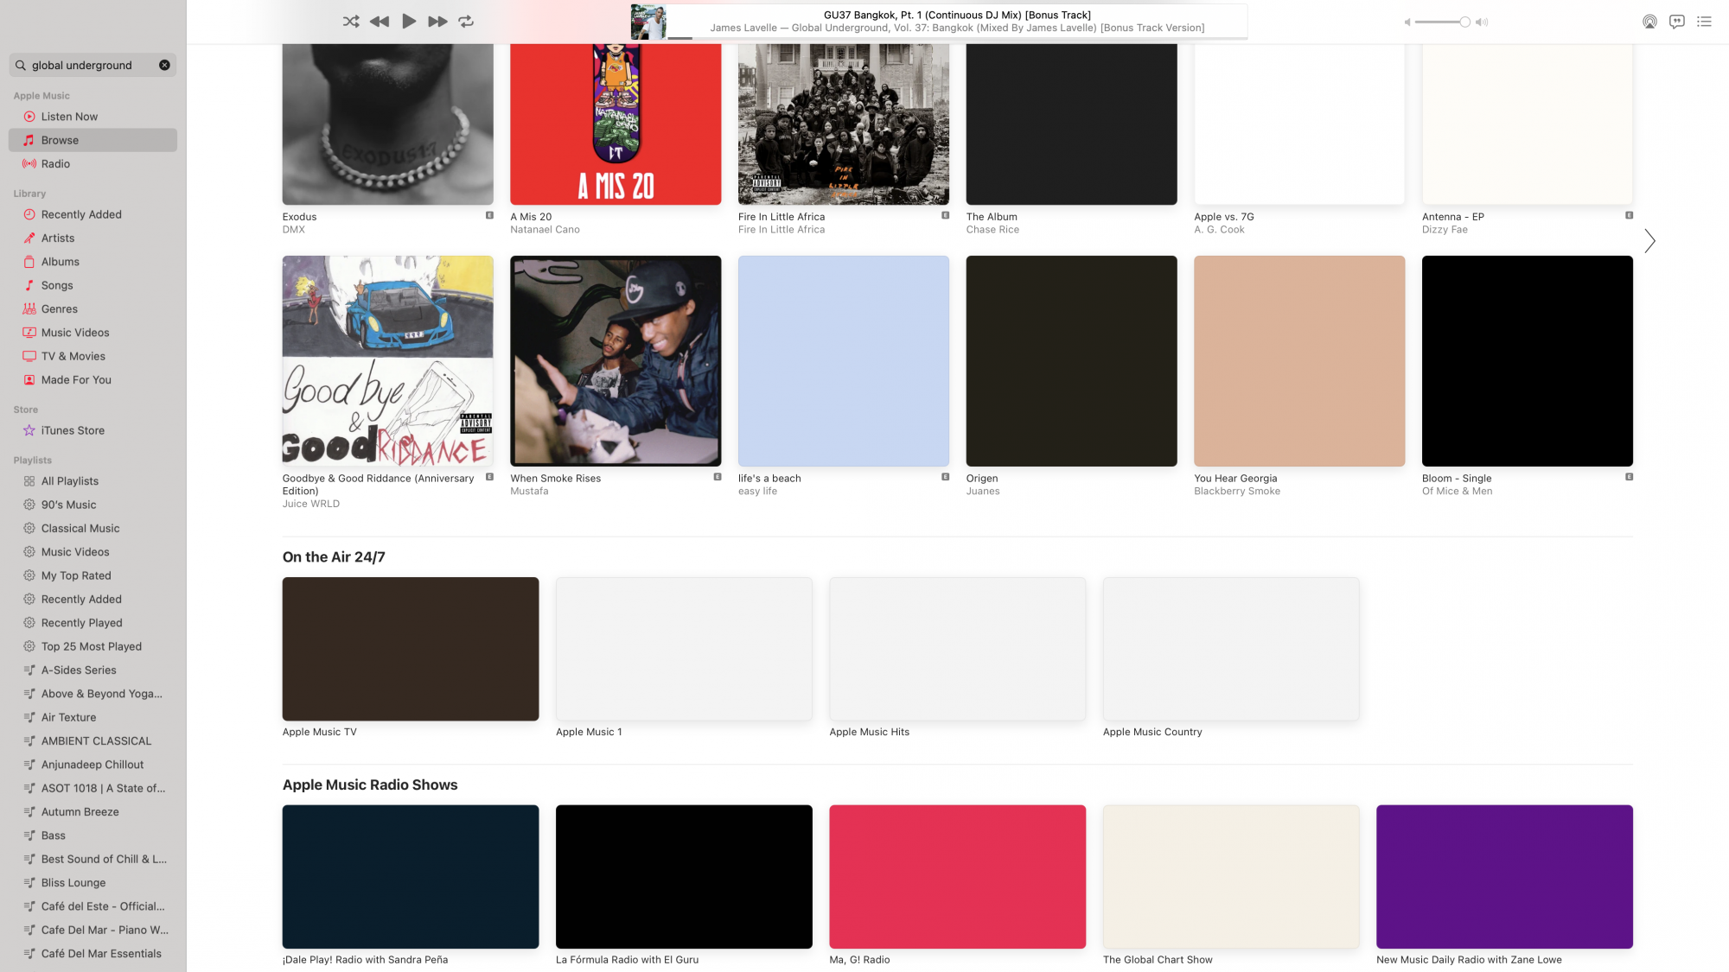Open Albums in Library
Screen dimensions: 1729x972
[x=93, y=262]
